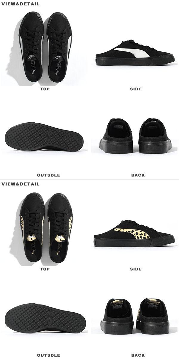Click the first OUTSOLE label

pyautogui.click(x=48, y=175)
